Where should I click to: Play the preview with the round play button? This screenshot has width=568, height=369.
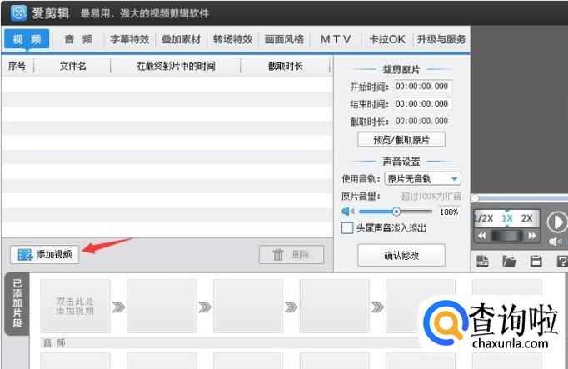(x=556, y=222)
